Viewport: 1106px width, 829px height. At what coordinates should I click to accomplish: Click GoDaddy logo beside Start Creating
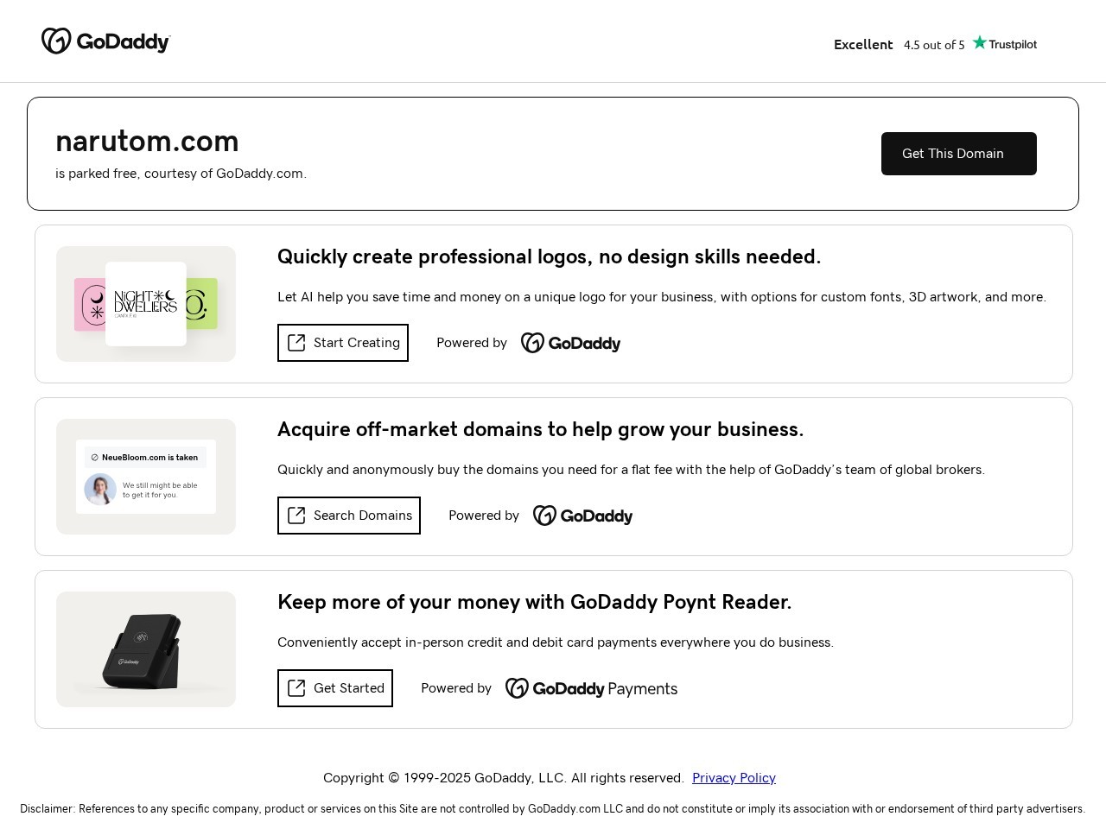(570, 343)
